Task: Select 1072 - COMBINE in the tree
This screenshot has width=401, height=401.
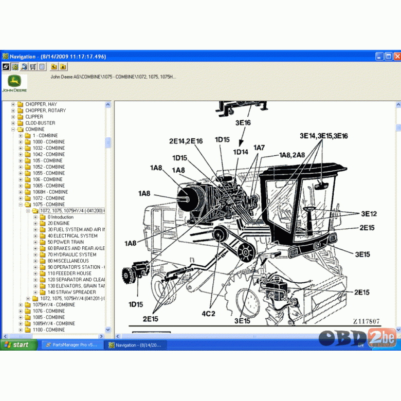Action: point(49,198)
